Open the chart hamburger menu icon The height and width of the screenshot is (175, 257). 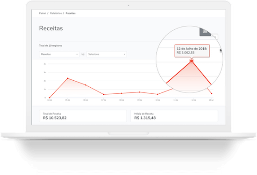coord(221,51)
